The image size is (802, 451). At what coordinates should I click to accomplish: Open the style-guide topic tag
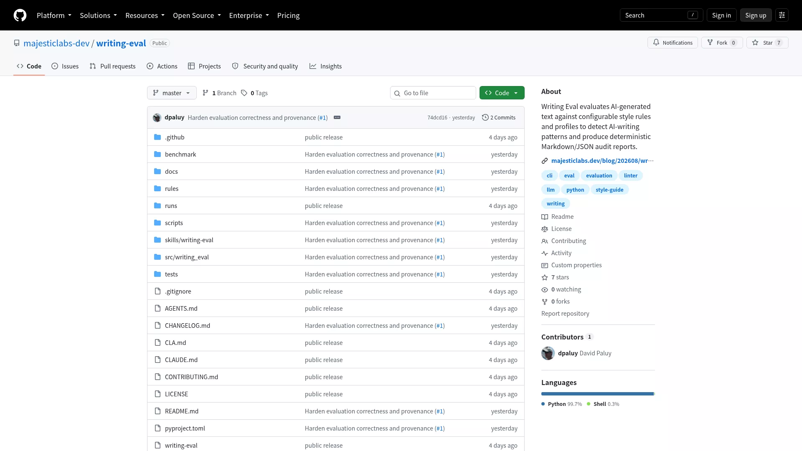pos(609,190)
